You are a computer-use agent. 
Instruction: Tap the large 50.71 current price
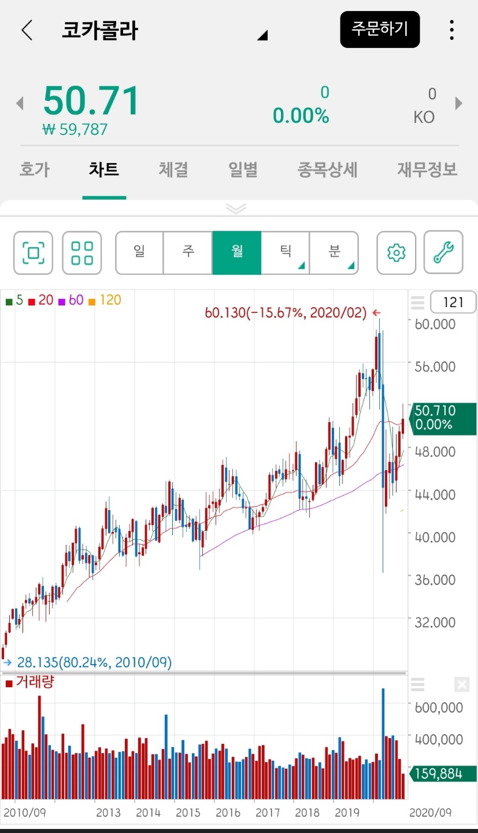point(92,101)
